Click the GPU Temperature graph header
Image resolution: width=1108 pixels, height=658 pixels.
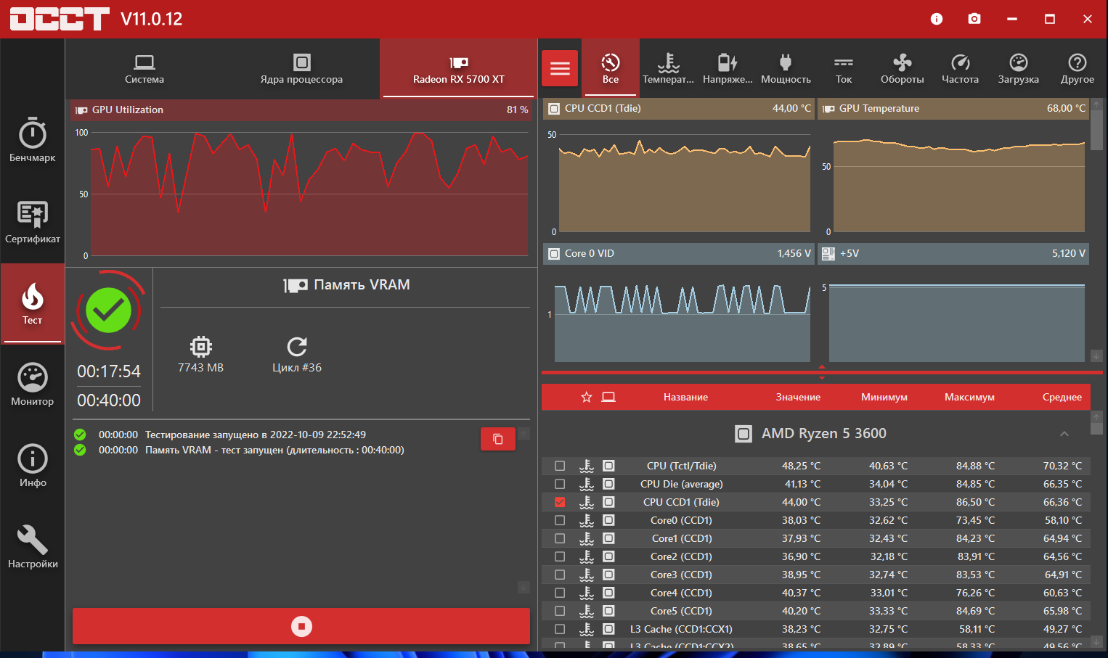[953, 109]
